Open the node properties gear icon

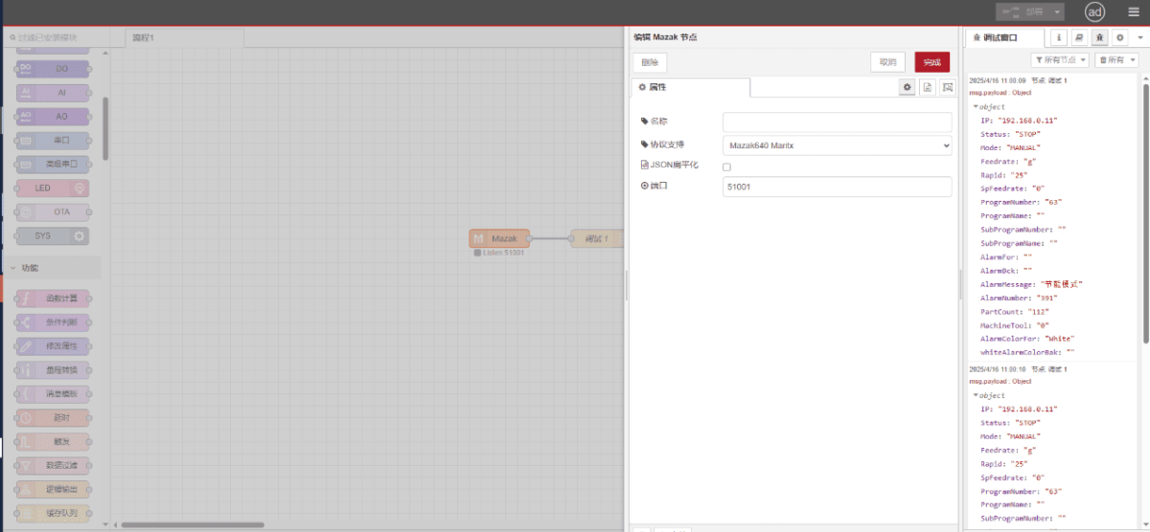click(x=907, y=87)
